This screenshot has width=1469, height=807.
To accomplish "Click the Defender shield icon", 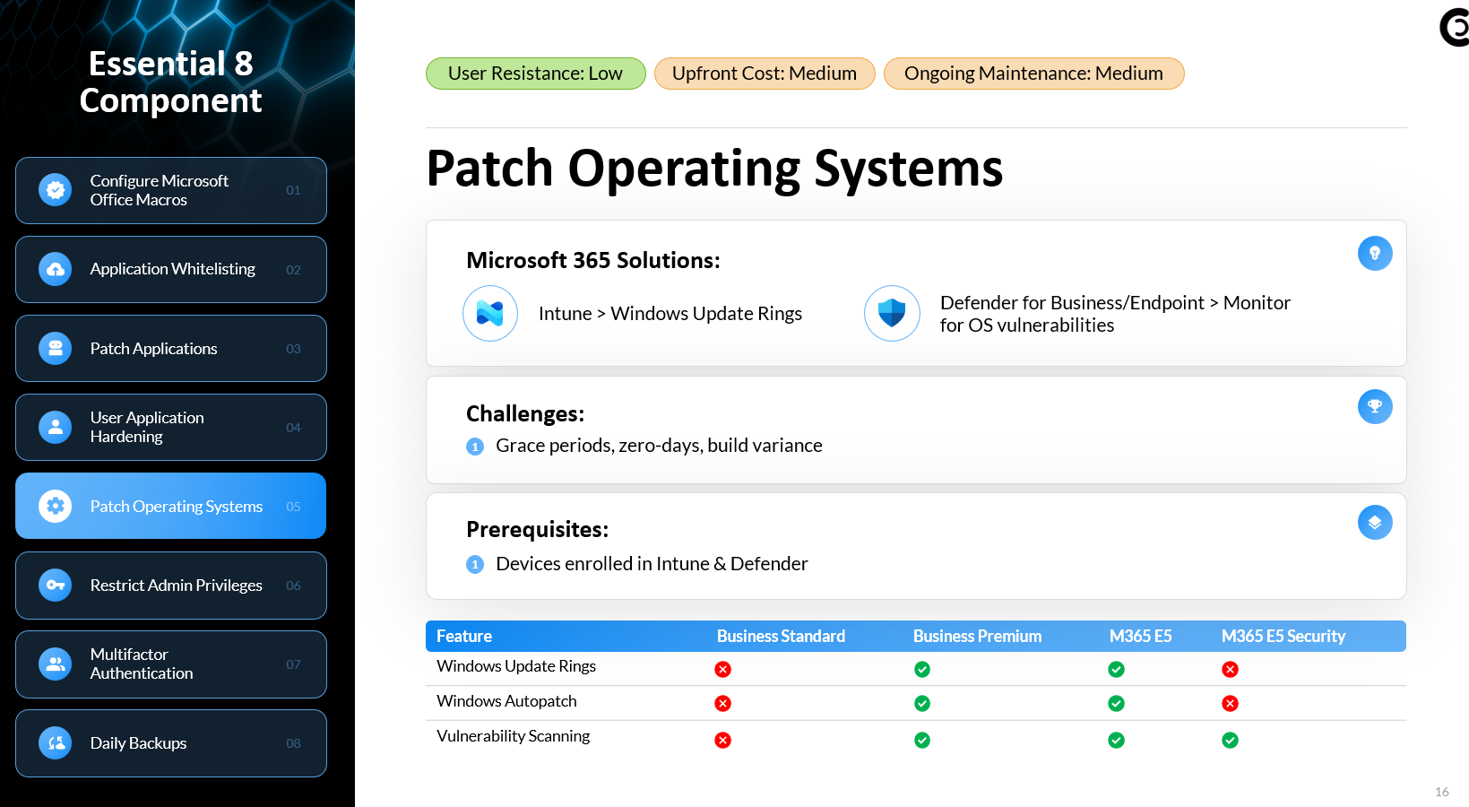I will click(x=892, y=313).
